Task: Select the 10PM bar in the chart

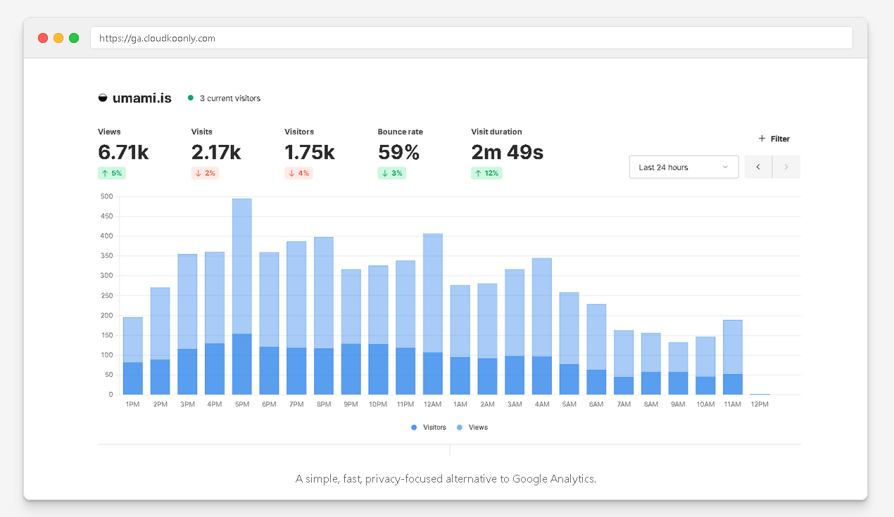Action: pyautogui.click(x=378, y=330)
